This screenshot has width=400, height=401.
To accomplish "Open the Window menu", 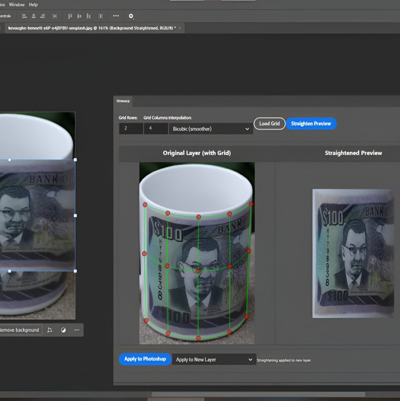I will [x=16, y=5].
